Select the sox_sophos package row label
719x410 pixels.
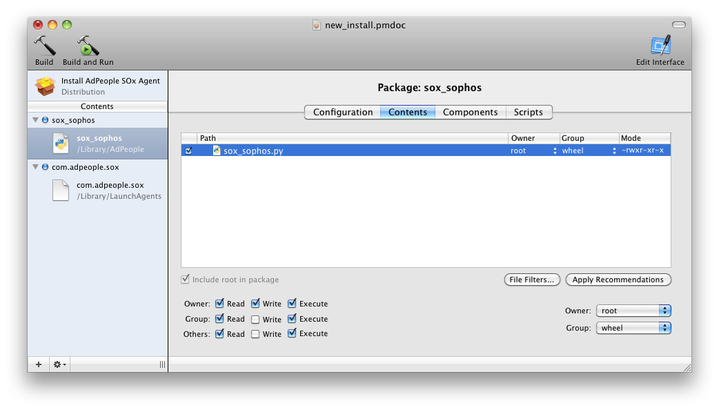73,120
